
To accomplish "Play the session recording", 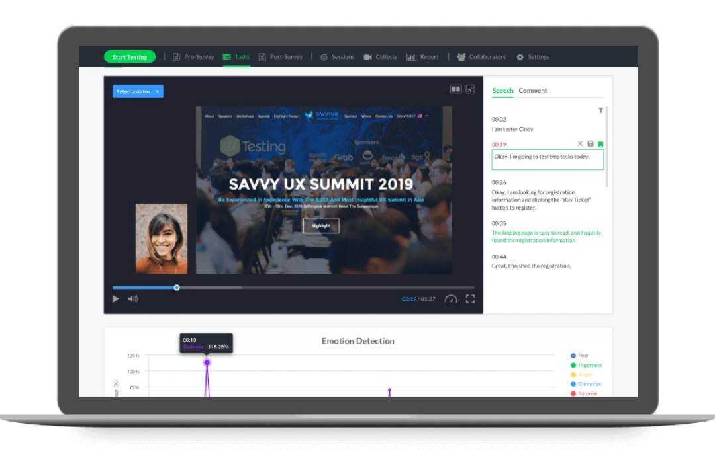I will [116, 299].
